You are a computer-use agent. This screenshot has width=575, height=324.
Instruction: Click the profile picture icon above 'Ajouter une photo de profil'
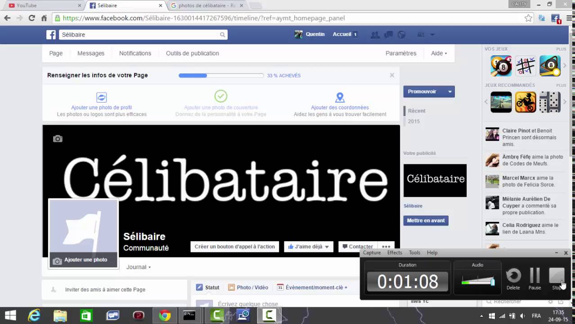(x=102, y=97)
